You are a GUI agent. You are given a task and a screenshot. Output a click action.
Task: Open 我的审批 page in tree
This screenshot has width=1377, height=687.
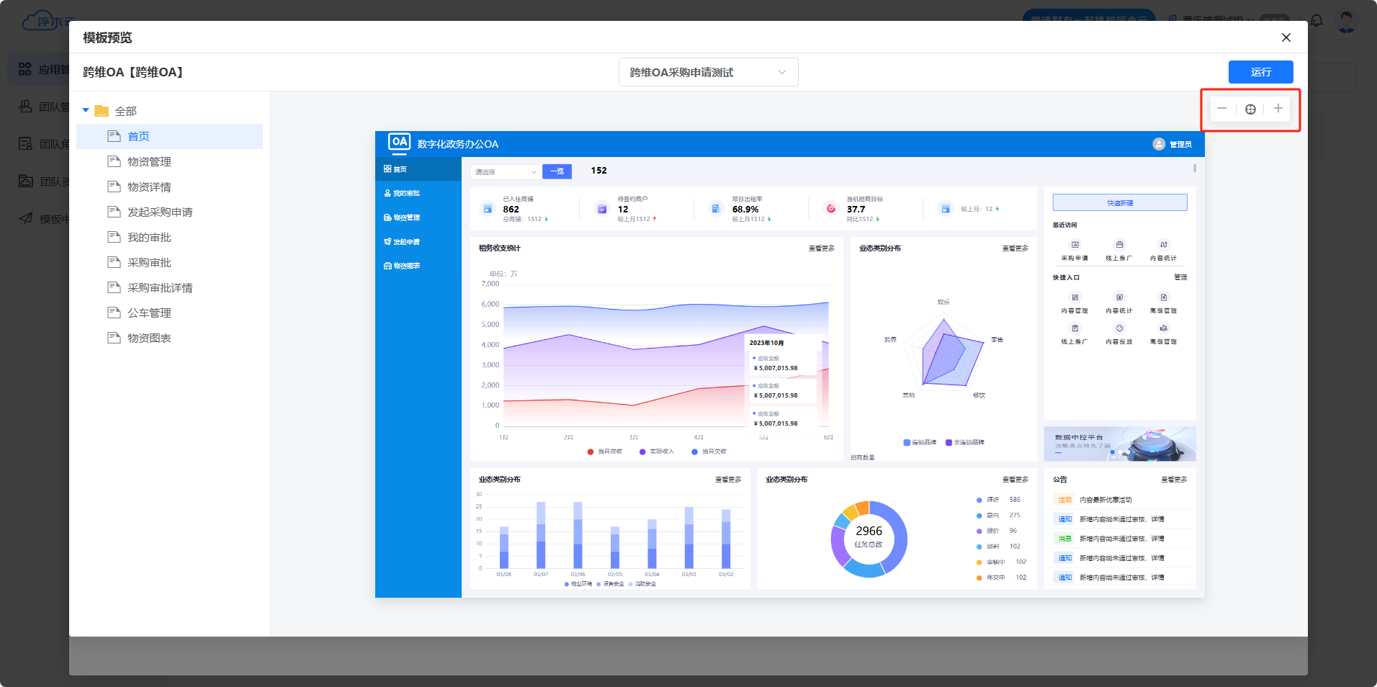coord(149,237)
